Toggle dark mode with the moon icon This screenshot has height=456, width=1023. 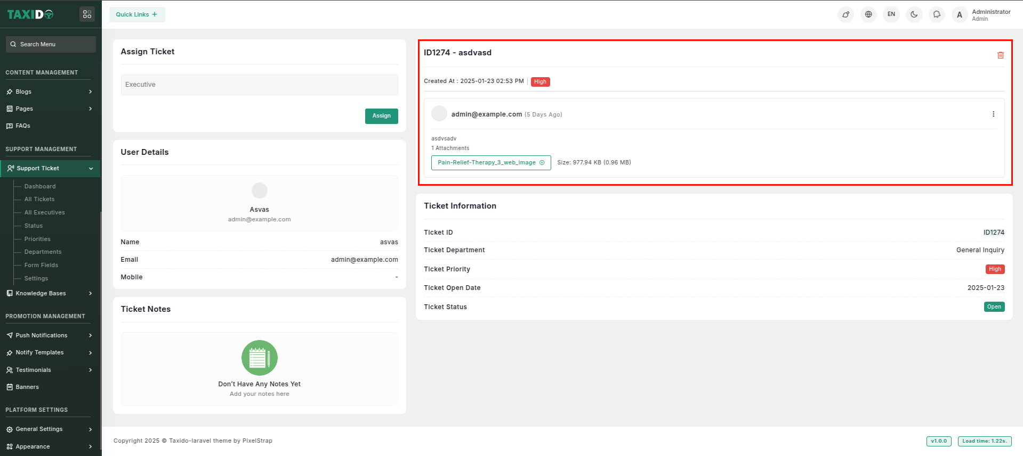914,14
